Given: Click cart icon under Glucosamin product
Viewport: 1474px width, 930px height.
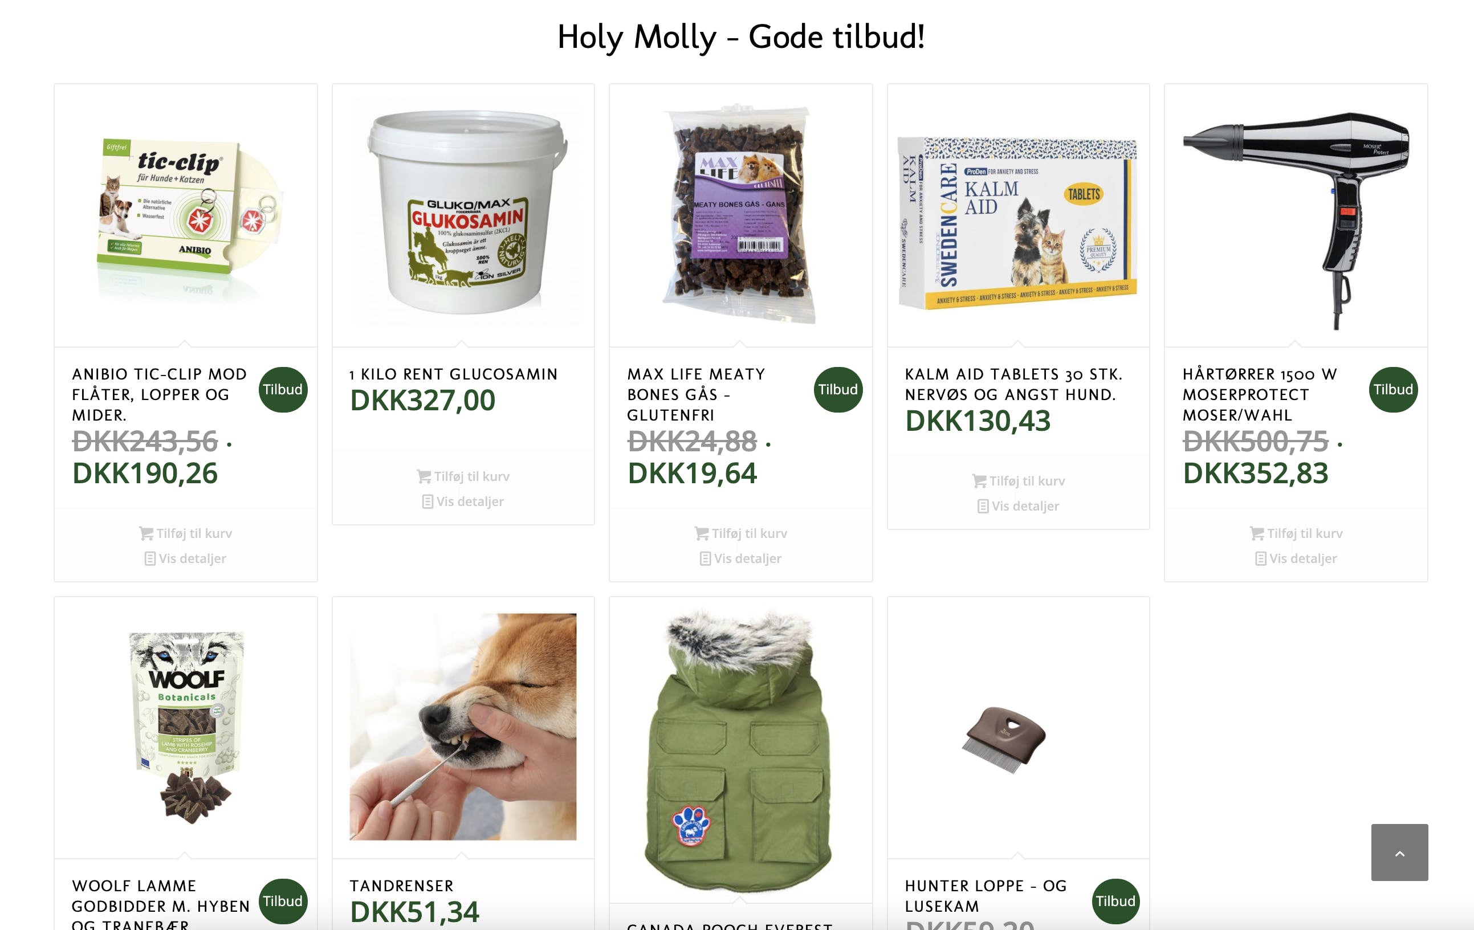Looking at the screenshot, I should point(424,476).
